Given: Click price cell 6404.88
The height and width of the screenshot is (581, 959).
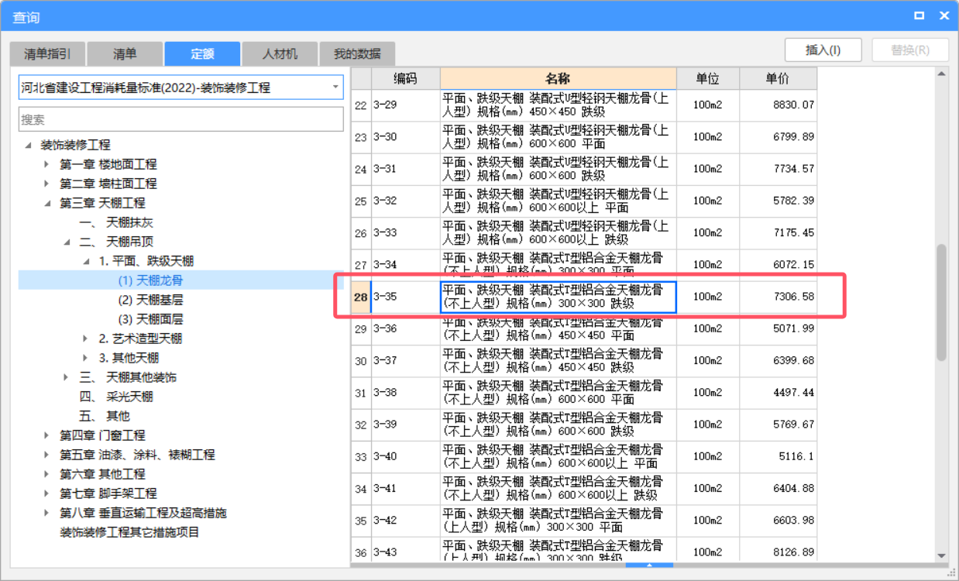Looking at the screenshot, I should click(x=778, y=489).
